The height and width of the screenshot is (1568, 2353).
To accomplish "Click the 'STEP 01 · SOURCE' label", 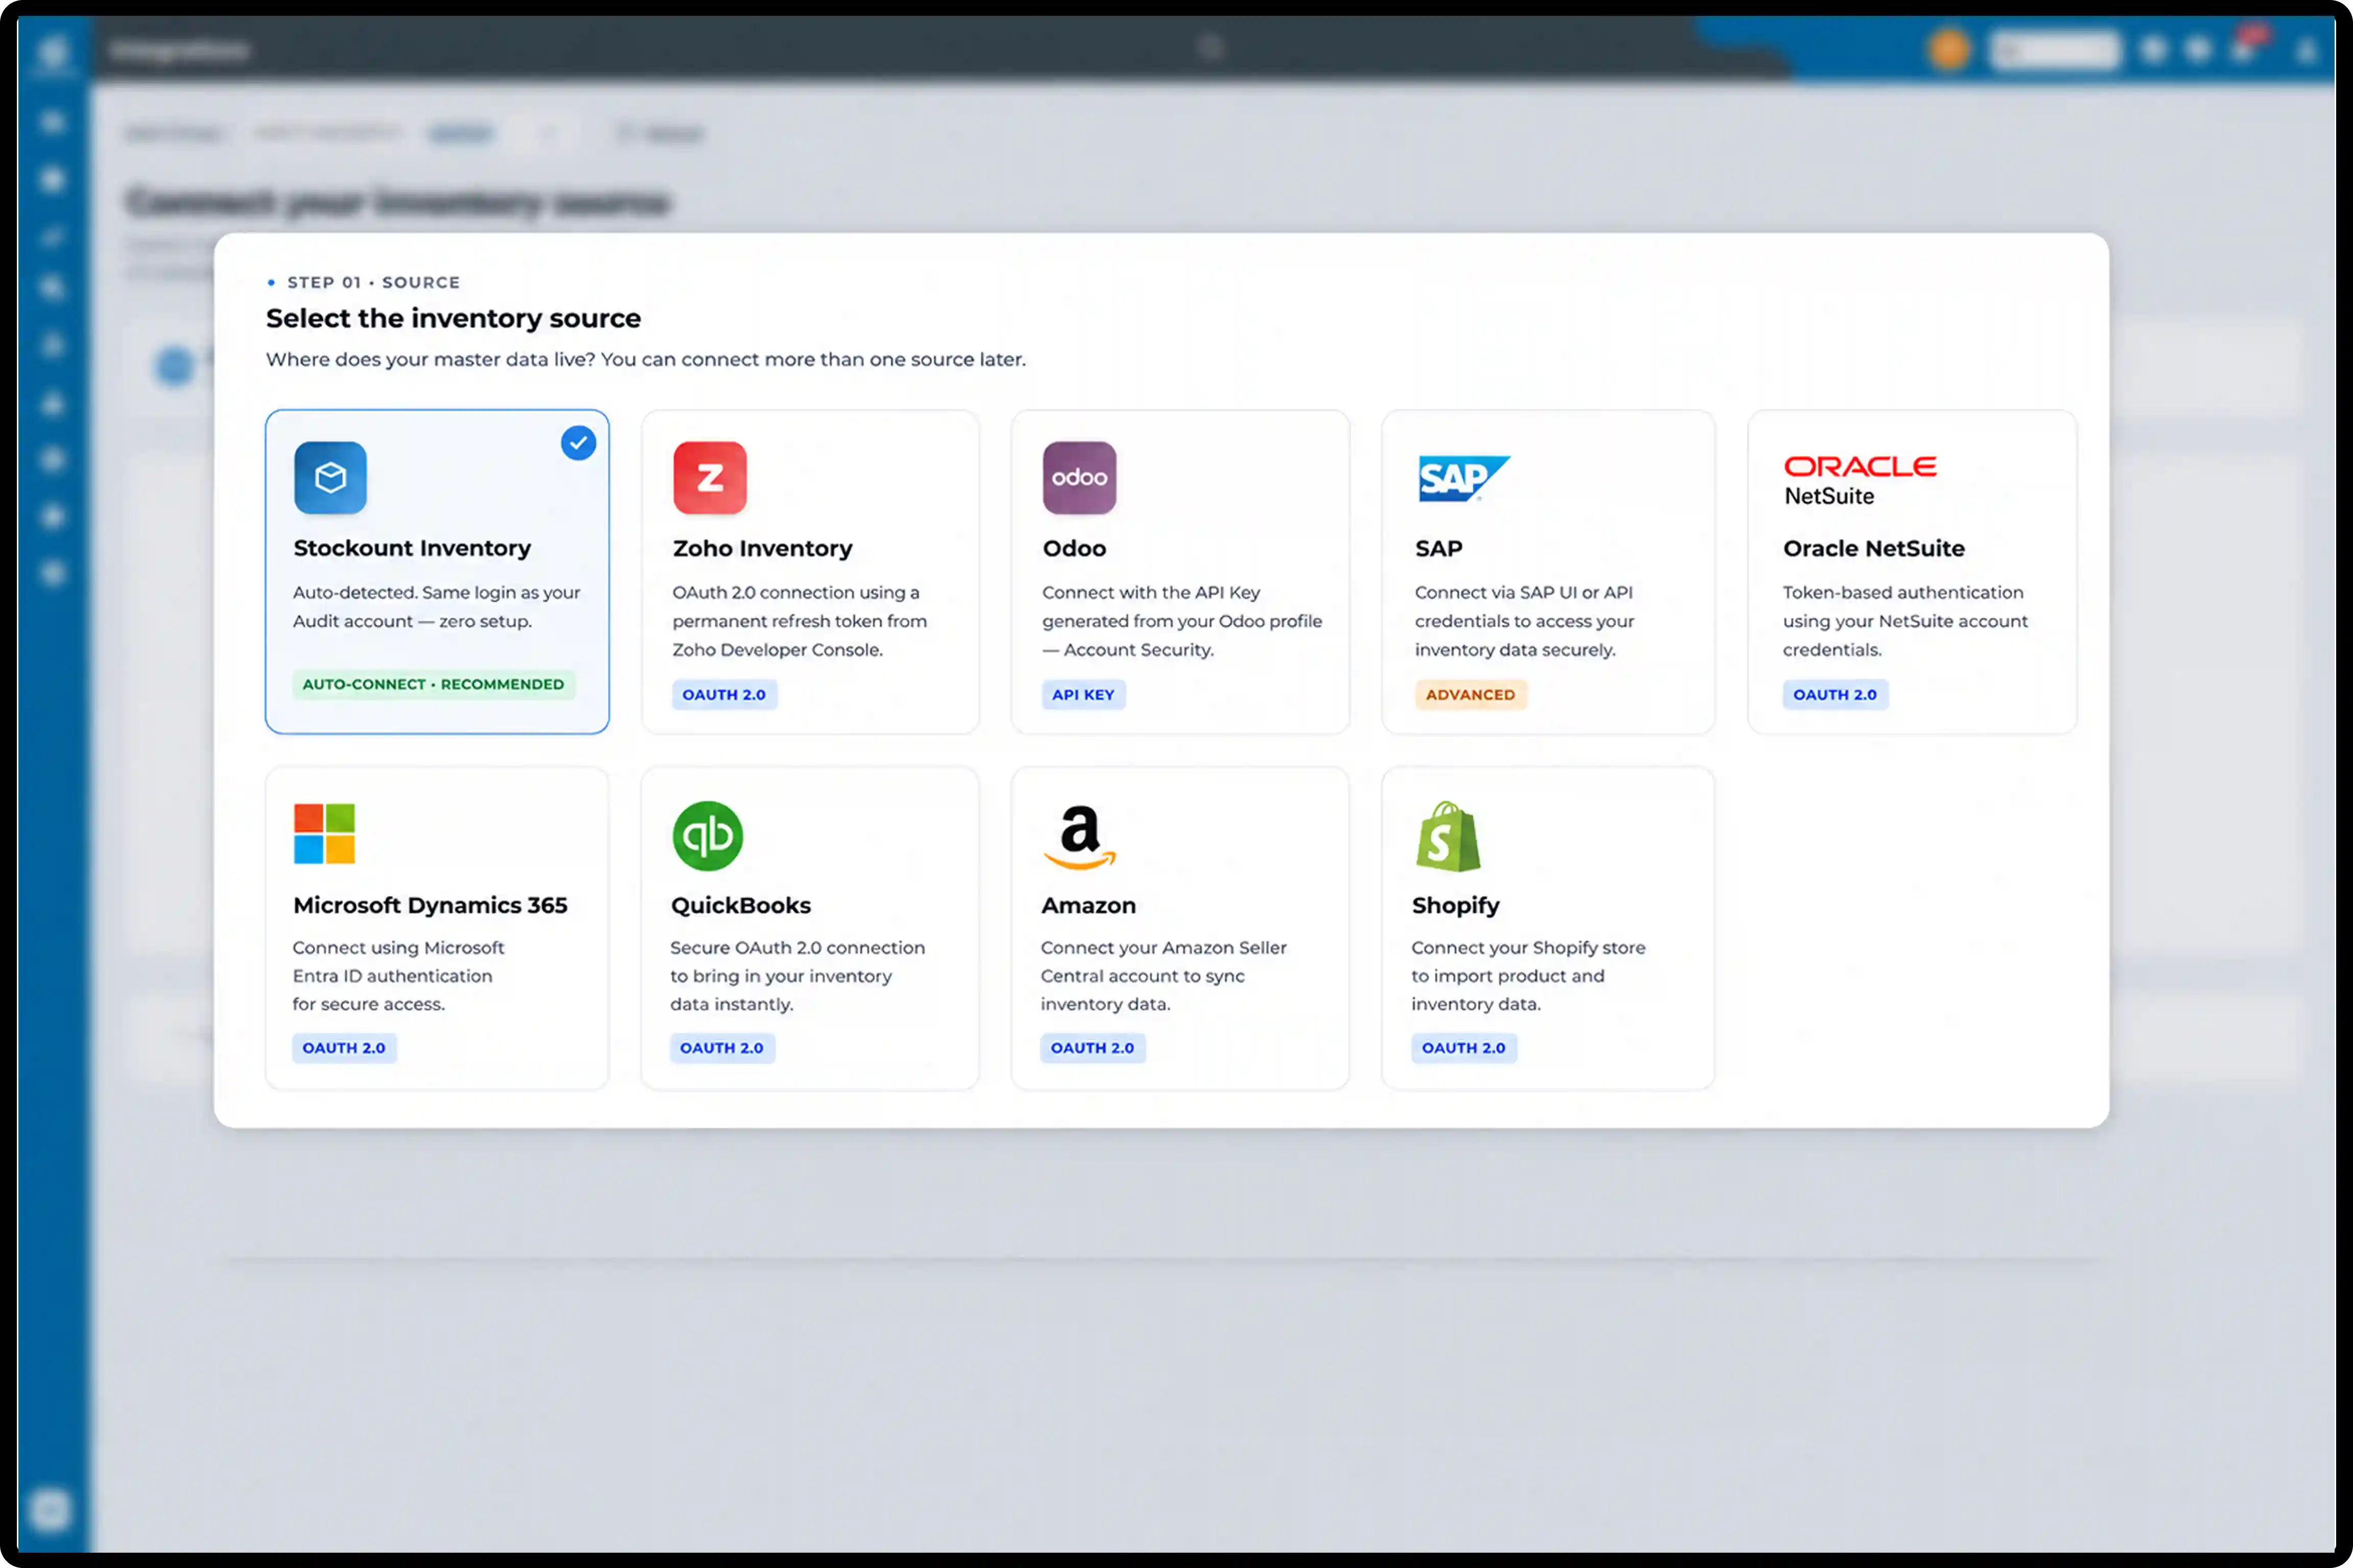I will 373,282.
